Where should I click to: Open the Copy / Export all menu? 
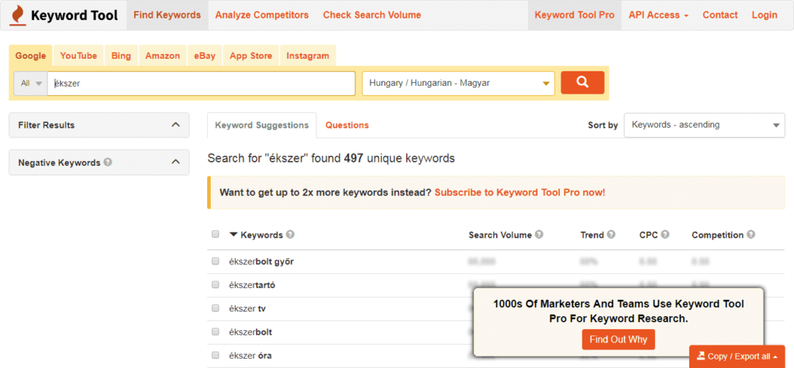click(x=737, y=356)
